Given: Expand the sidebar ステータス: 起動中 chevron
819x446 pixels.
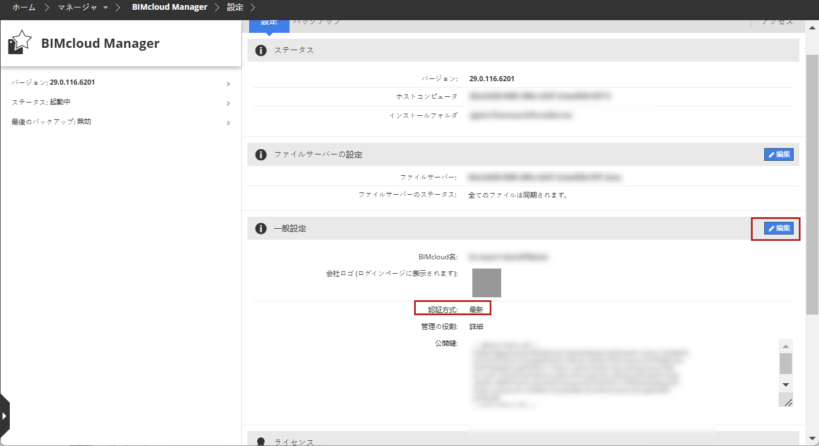Looking at the screenshot, I should 228,104.
